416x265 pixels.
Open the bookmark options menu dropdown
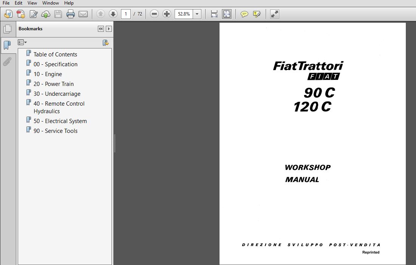[x=22, y=42]
